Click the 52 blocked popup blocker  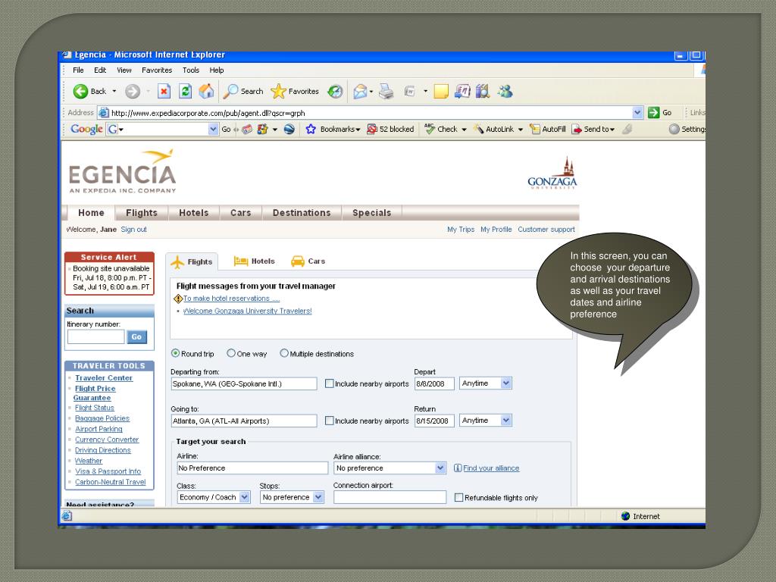coord(390,129)
